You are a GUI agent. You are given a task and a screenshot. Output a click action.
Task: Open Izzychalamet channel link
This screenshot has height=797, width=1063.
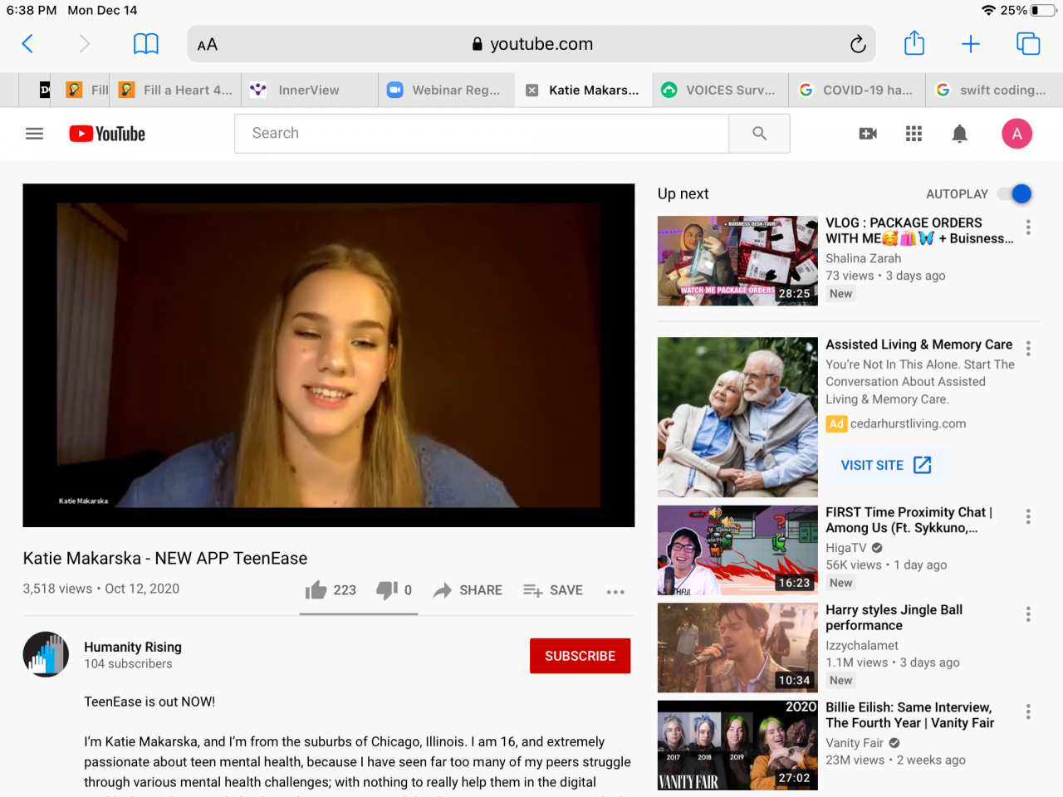point(862,645)
